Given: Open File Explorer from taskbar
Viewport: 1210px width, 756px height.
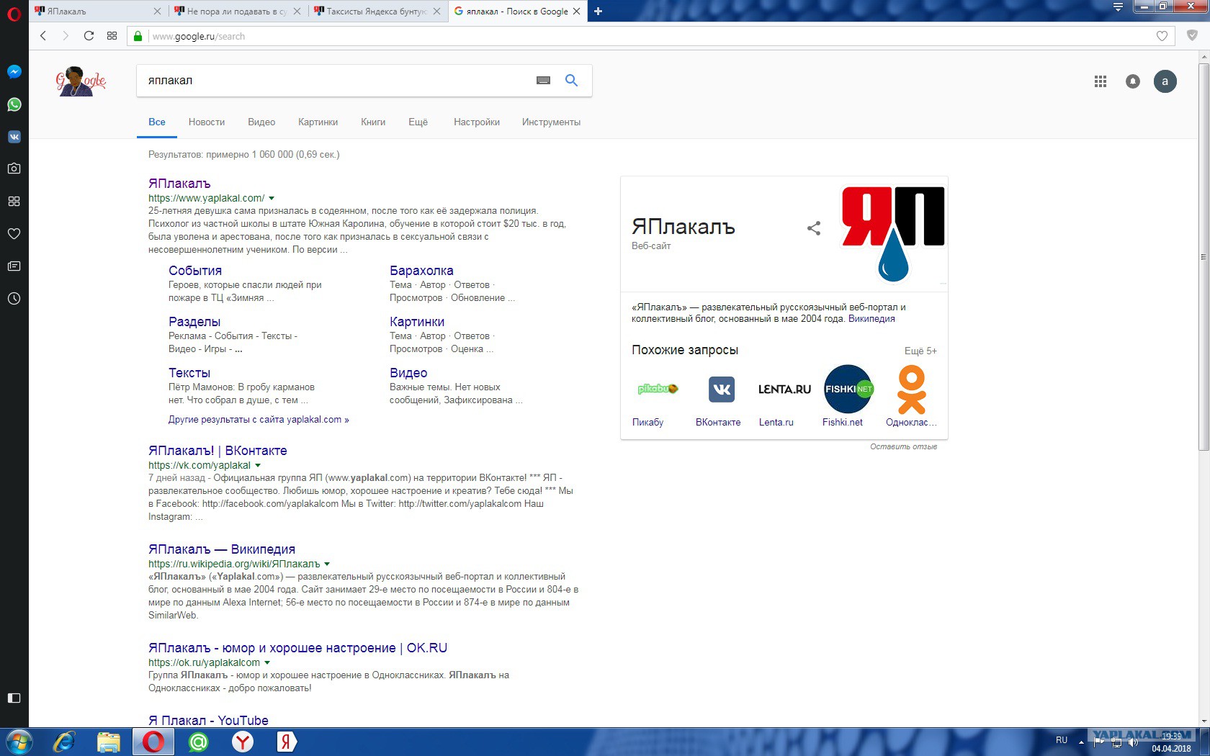Looking at the screenshot, I should point(109,742).
